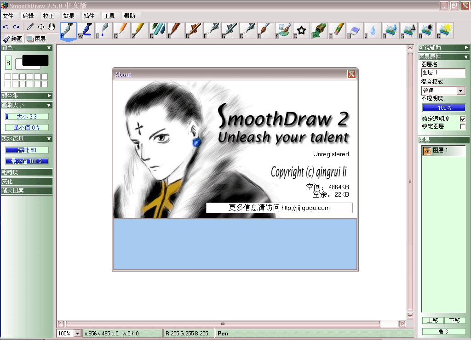Select the green paint jar tool
Viewport: 471px width, 340px height.
coord(319,31)
